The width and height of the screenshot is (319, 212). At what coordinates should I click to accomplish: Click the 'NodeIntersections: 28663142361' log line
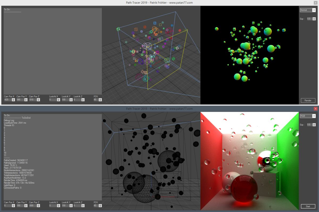19,170
